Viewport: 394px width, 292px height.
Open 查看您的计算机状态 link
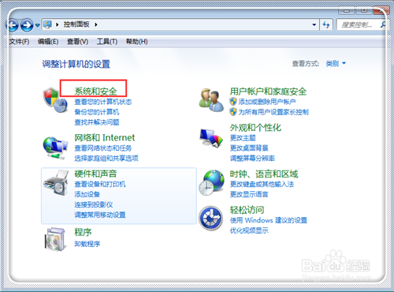[103, 102]
